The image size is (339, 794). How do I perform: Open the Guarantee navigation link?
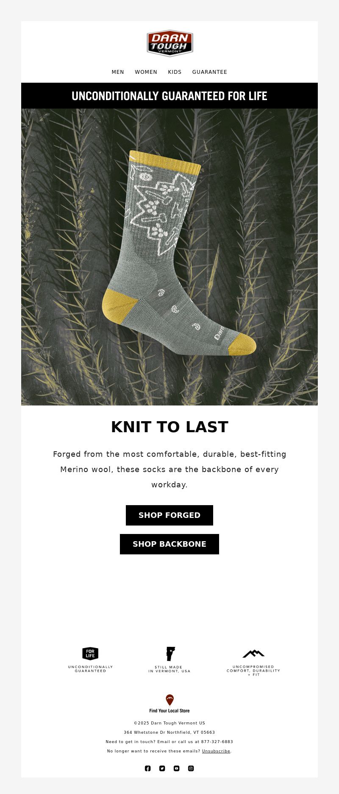coord(210,72)
